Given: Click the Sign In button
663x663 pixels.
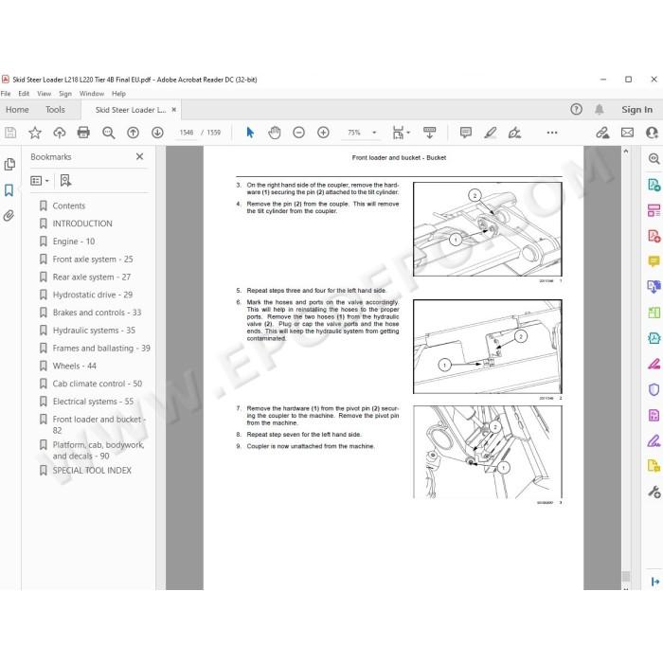Looking at the screenshot, I should pyautogui.click(x=636, y=110).
